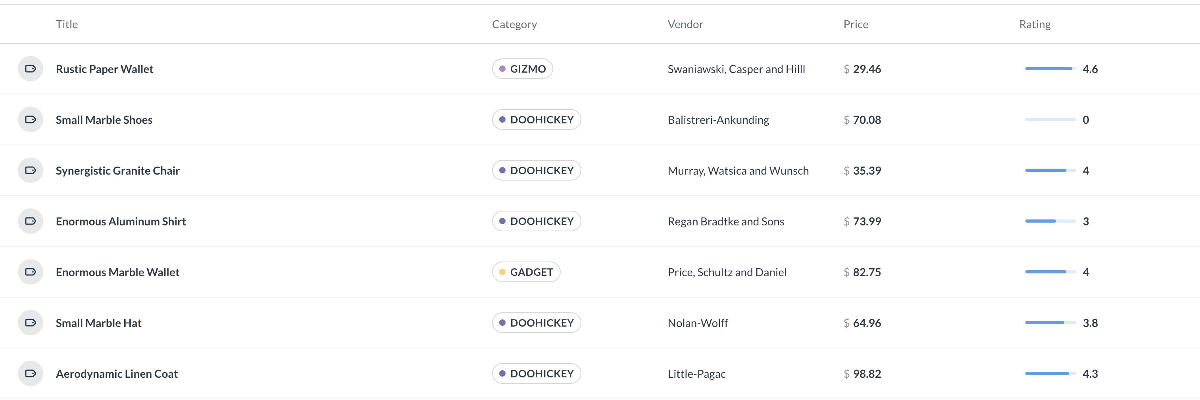
Task: Click the tag icon beside Enormous Marble Wallet
Action: click(30, 271)
